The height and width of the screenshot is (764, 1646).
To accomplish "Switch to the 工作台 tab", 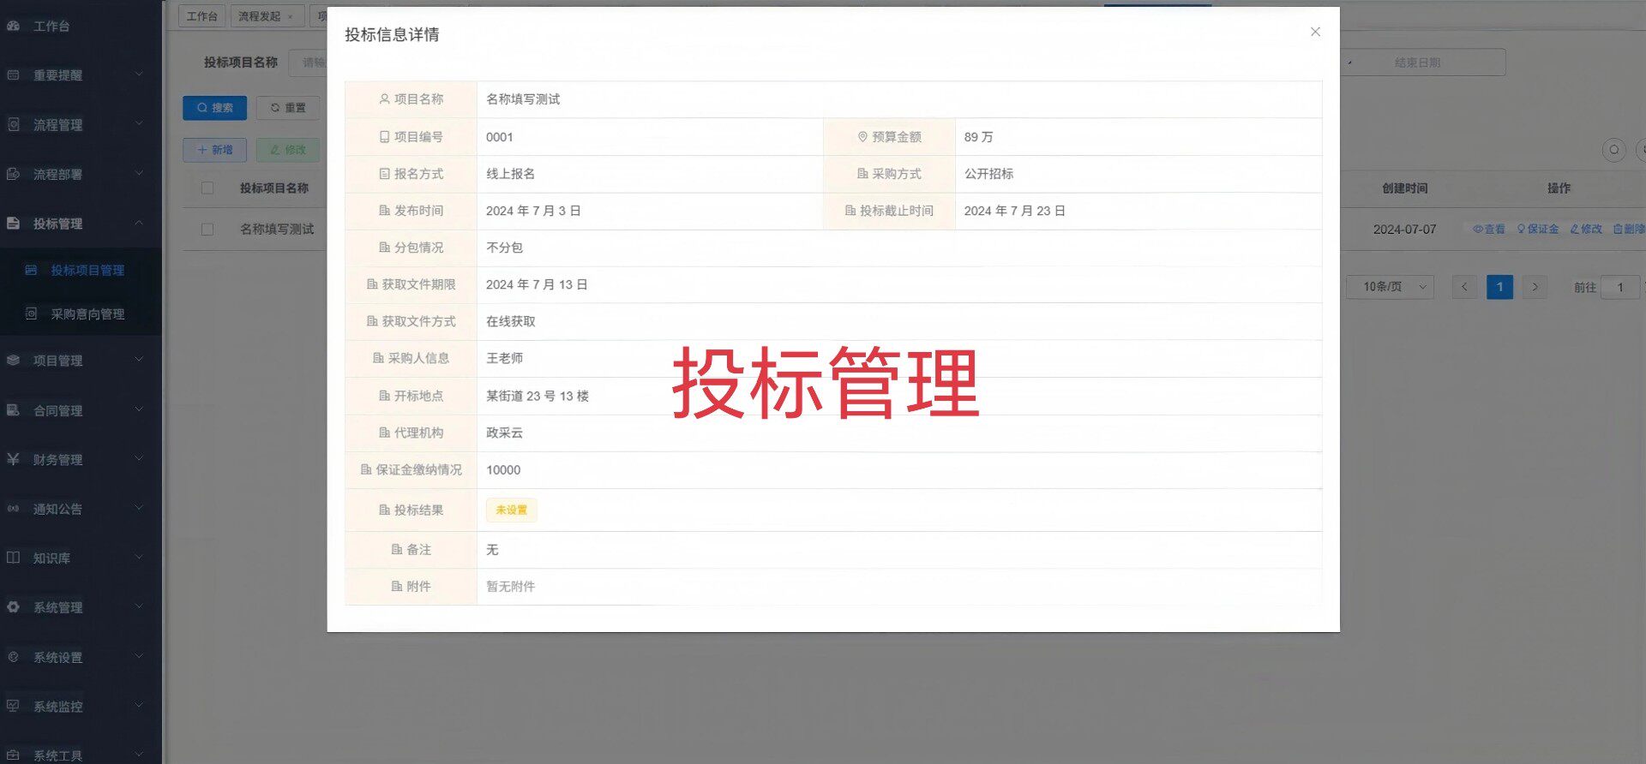I will 202,16.
